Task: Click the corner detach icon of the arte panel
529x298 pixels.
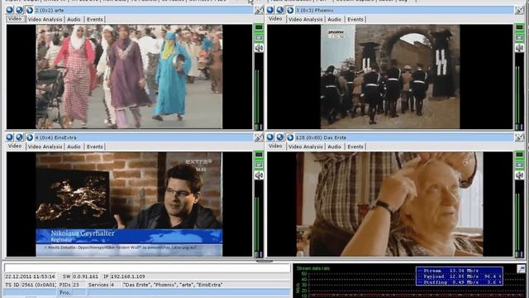Action: click(x=259, y=10)
